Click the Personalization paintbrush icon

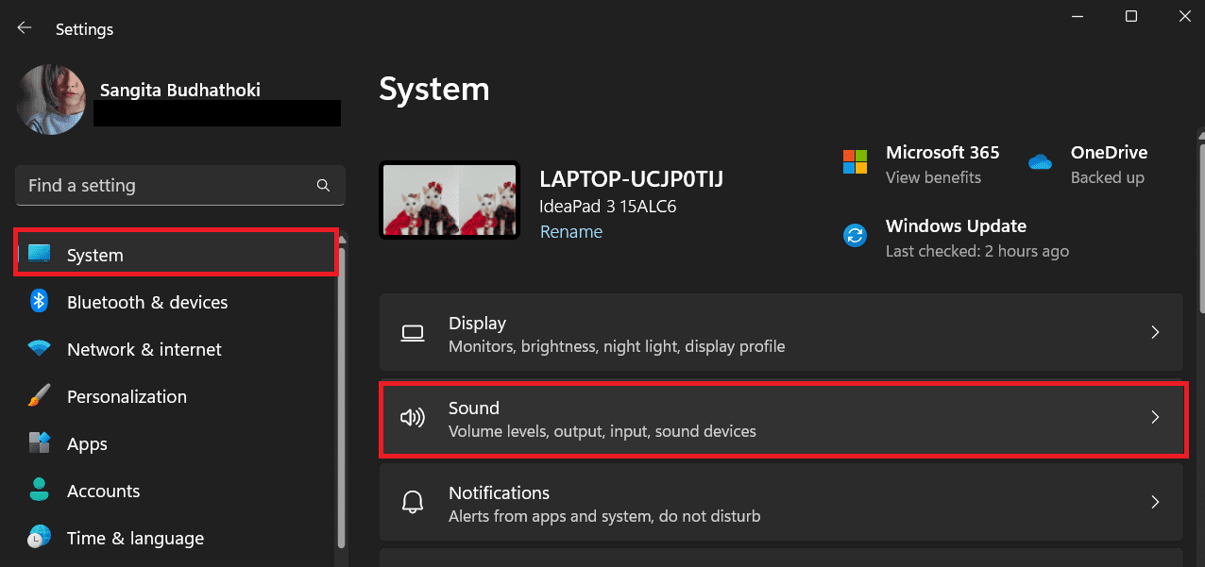pyautogui.click(x=39, y=396)
